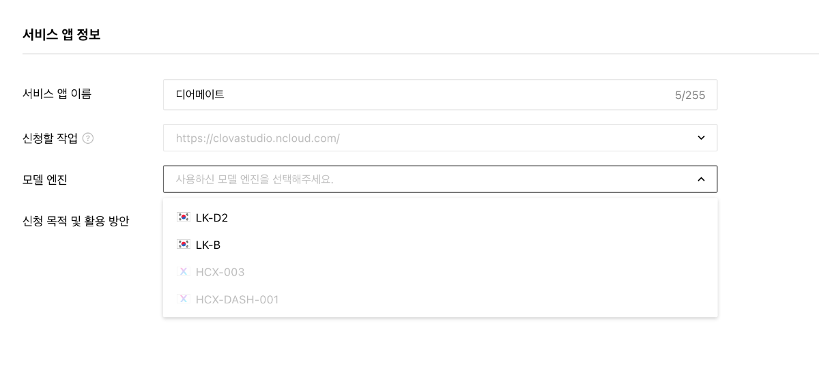Open the clovastudio.ncloud.com task select field
This screenshot has height=390, width=819.
[x=440, y=138]
